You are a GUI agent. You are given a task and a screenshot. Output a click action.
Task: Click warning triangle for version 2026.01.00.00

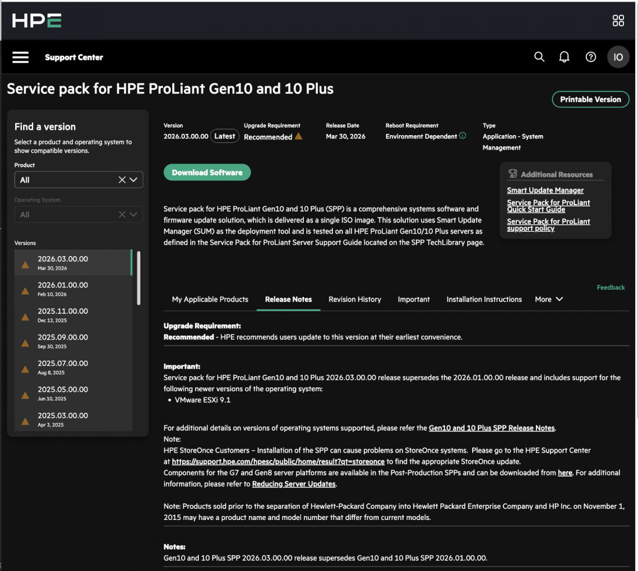25,291
